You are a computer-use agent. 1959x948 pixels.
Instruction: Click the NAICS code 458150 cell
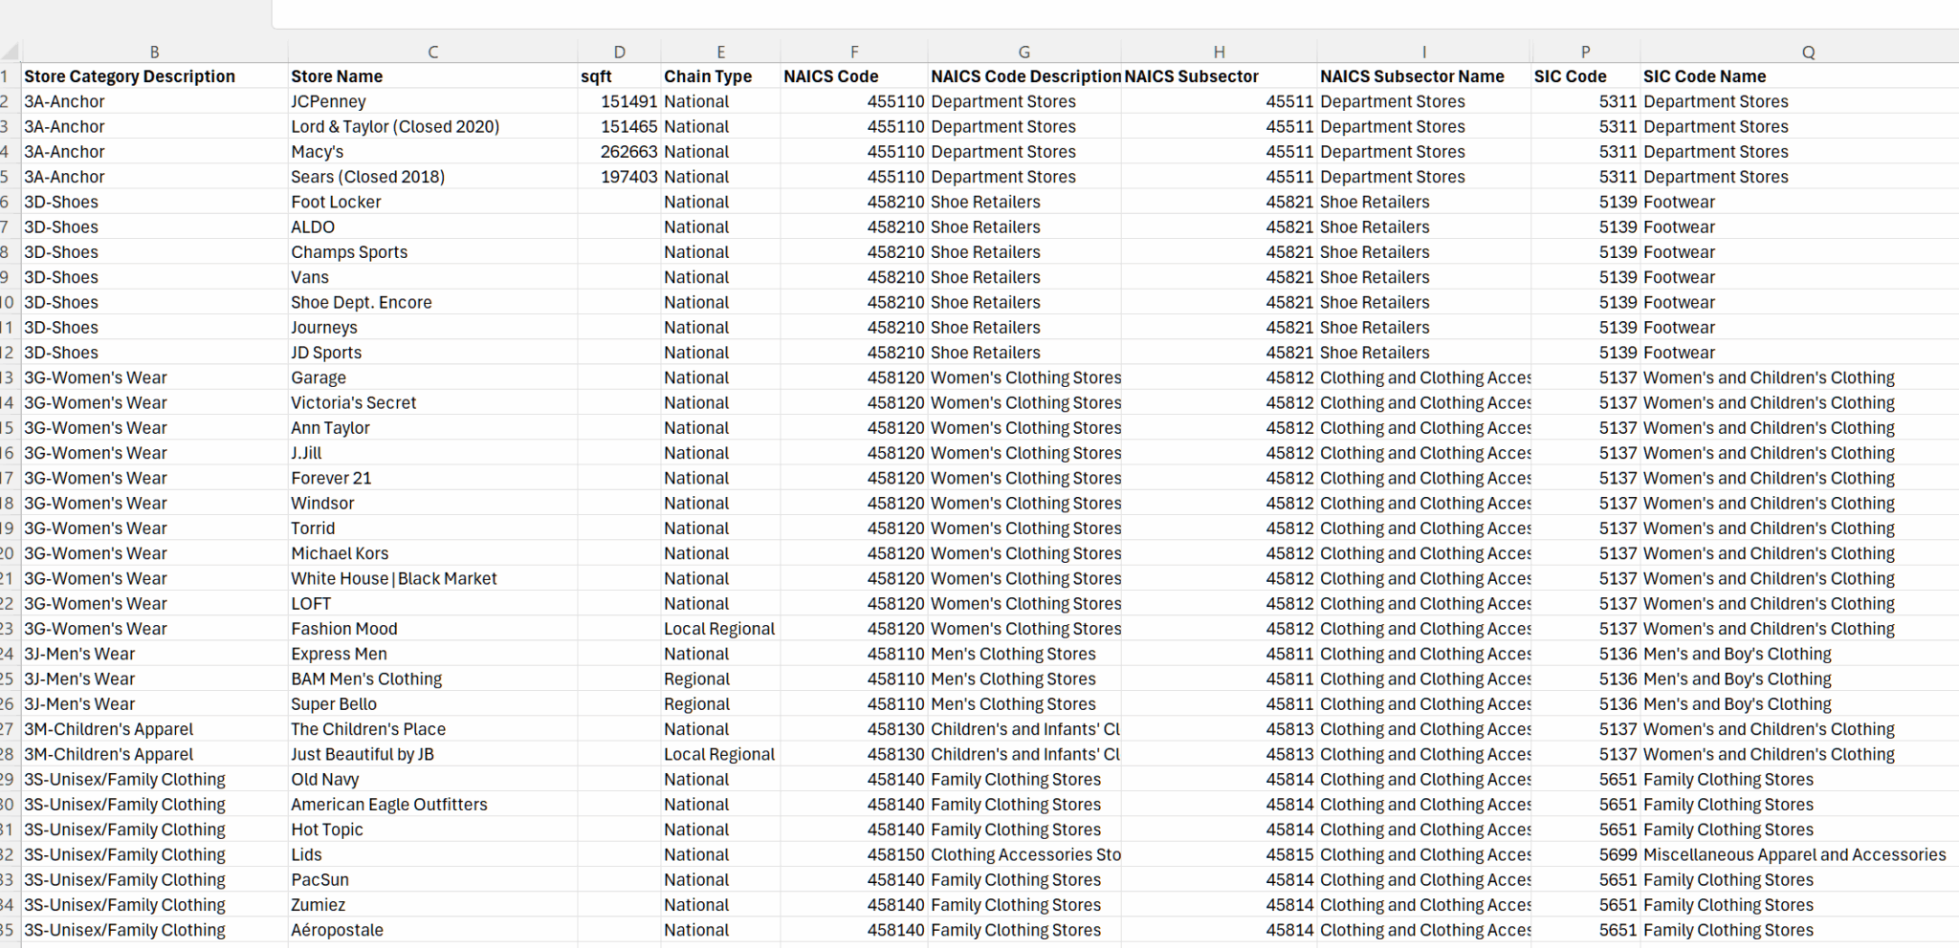[895, 855]
